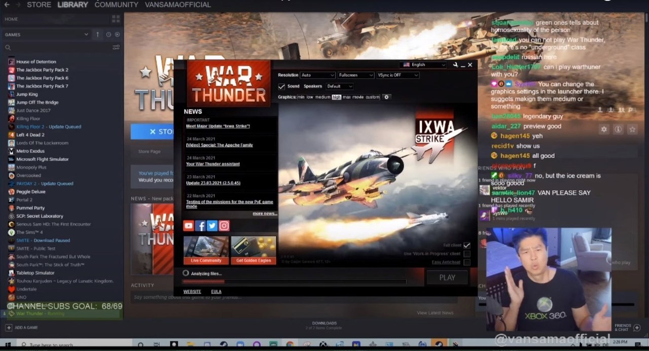Click the PLAY button in launcher

pyautogui.click(x=447, y=277)
